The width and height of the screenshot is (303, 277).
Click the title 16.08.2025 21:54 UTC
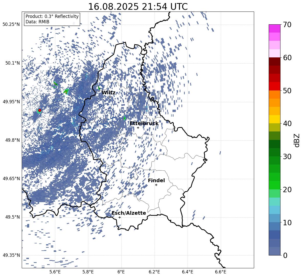[138, 7]
